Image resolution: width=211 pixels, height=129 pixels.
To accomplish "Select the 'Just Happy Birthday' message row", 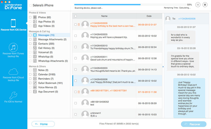I will click(x=117, y=81).
